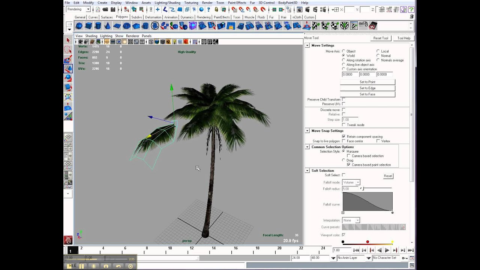The image size is (480, 270).
Task: Click the Tool Help button
Action: tap(404, 38)
